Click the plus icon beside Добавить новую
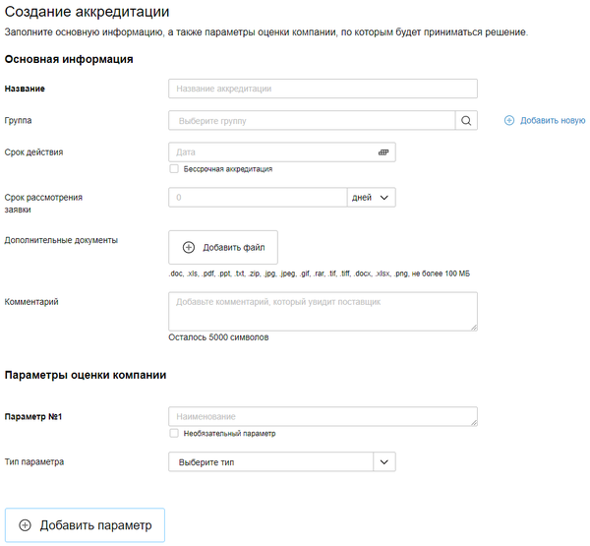This screenshot has width=590, height=546. (509, 121)
